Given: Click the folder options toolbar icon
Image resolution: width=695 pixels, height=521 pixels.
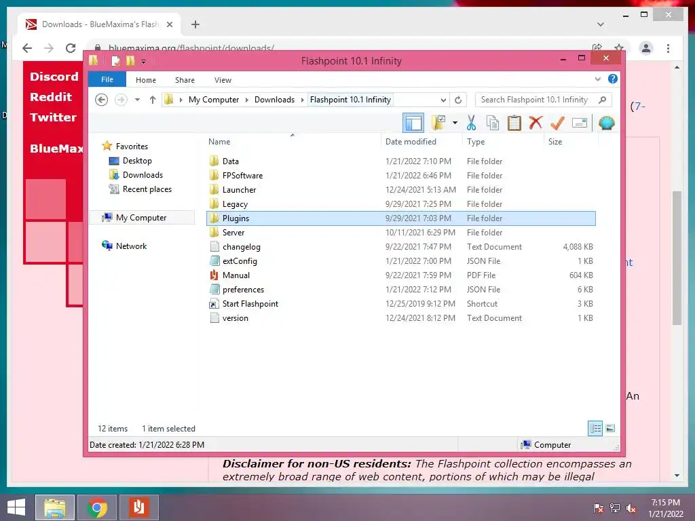Looking at the screenshot, I should (x=438, y=123).
